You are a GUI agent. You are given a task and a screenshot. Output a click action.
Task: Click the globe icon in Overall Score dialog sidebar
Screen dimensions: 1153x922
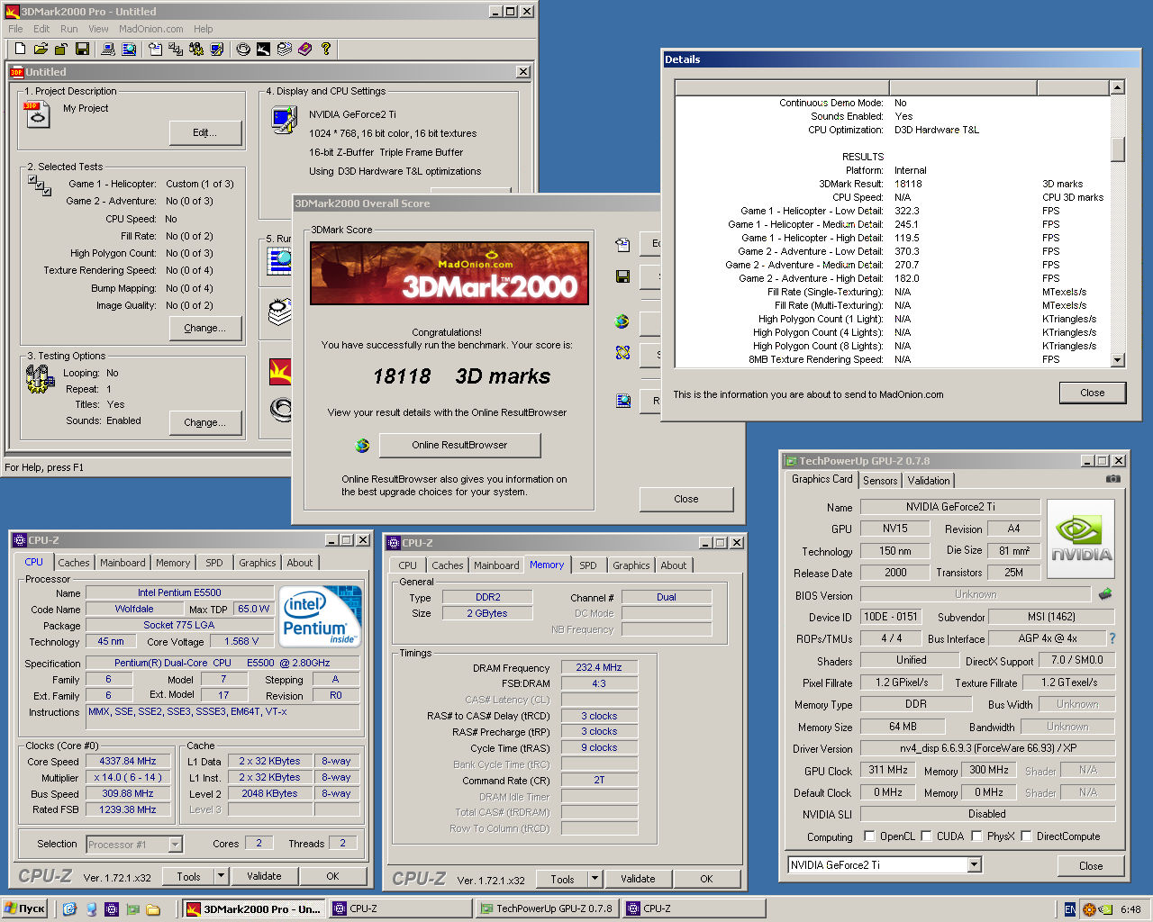click(622, 321)
